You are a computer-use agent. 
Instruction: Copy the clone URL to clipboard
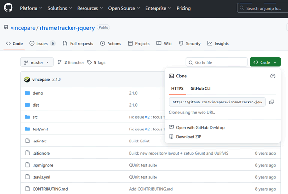(x=272, y=102)
